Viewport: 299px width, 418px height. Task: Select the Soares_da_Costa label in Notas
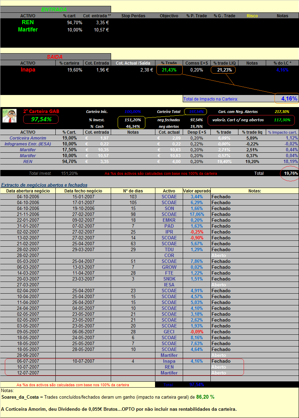[20, 398]
